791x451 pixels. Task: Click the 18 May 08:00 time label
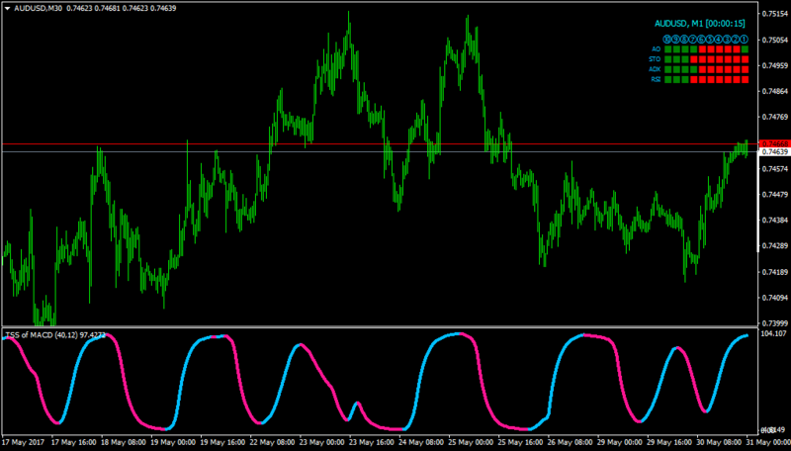(x=124, y=442)
